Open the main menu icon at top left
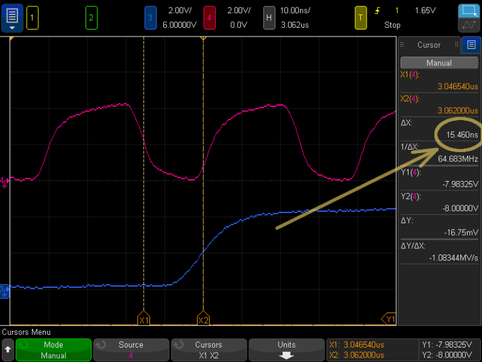The width and height of the screenshot is (482, 362). click(x=12, y=18)
